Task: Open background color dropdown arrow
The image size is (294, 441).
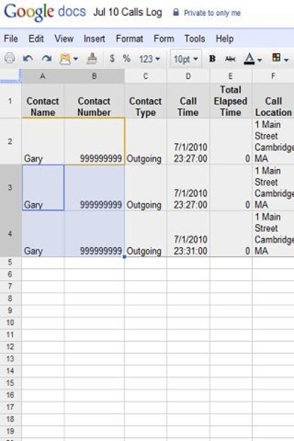Action: [x=286, y=60]
